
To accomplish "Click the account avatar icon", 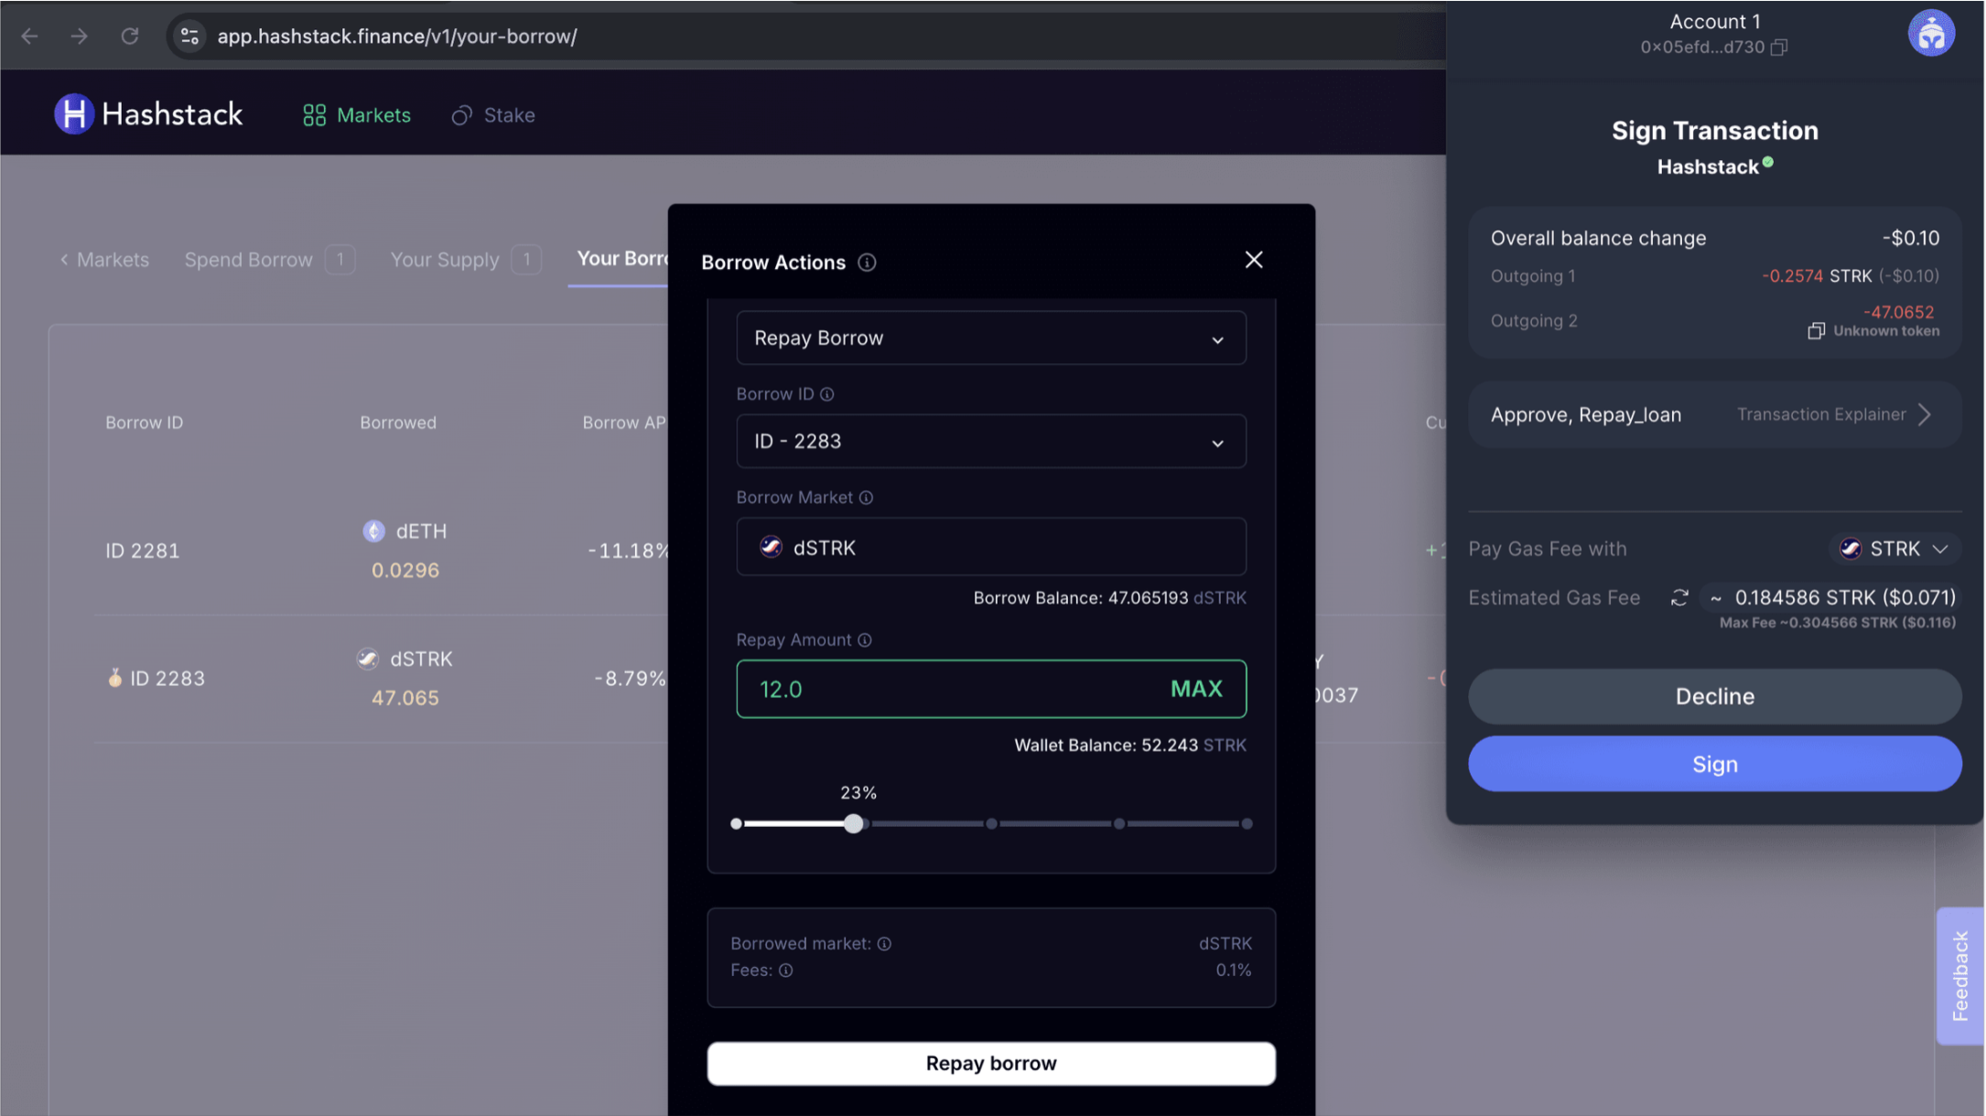I will [1930, 34].
